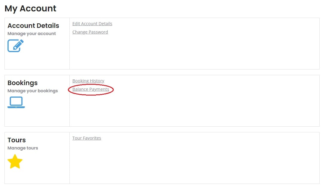
Task: Select the Bookings section heading
Action: coord(22,83)
